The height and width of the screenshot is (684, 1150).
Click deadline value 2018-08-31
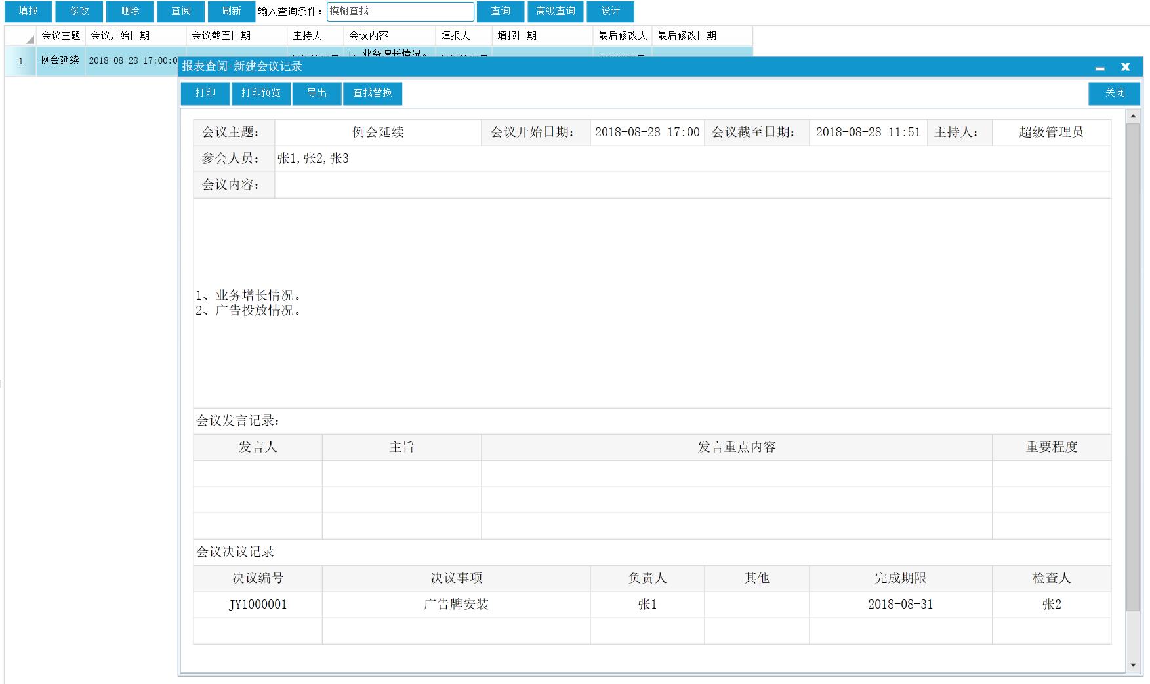coord(901,605)
